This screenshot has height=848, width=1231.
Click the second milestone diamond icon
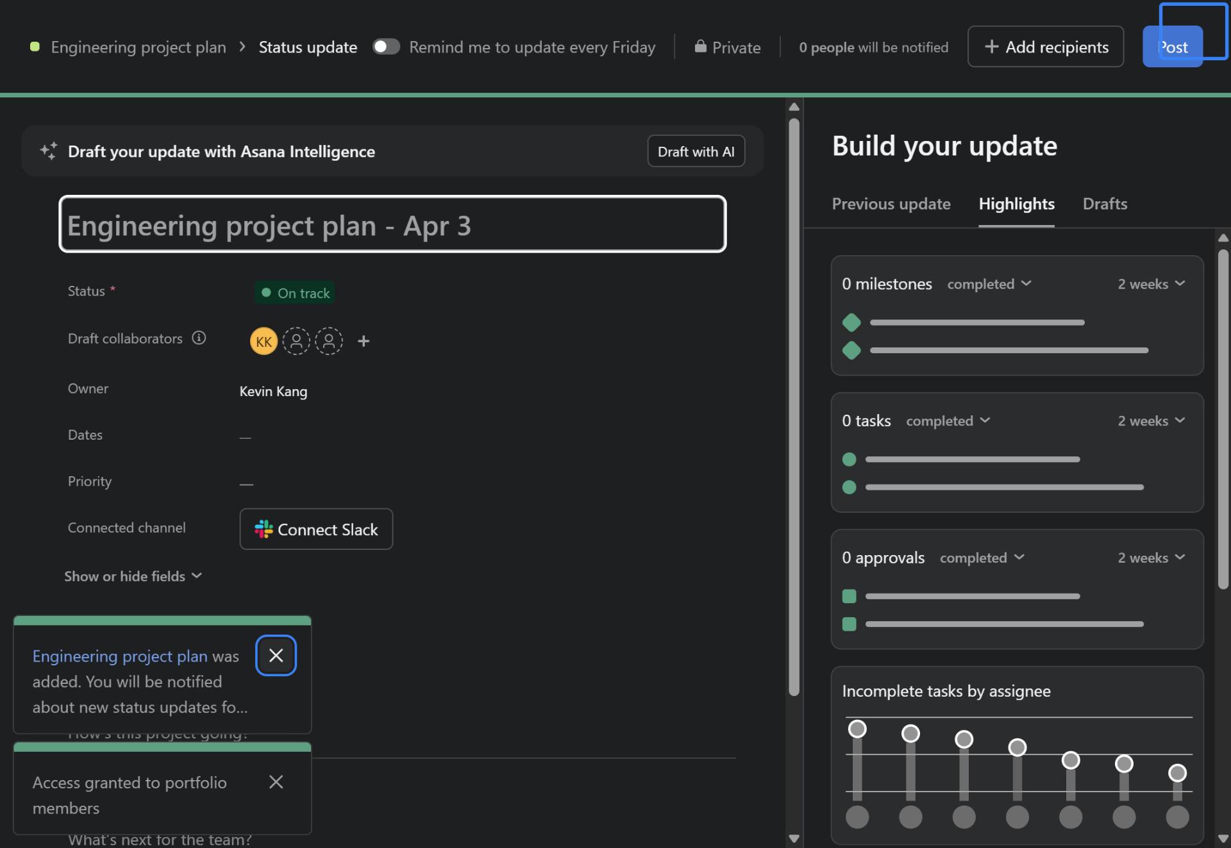pyautogui.click(x=851, y=351)
